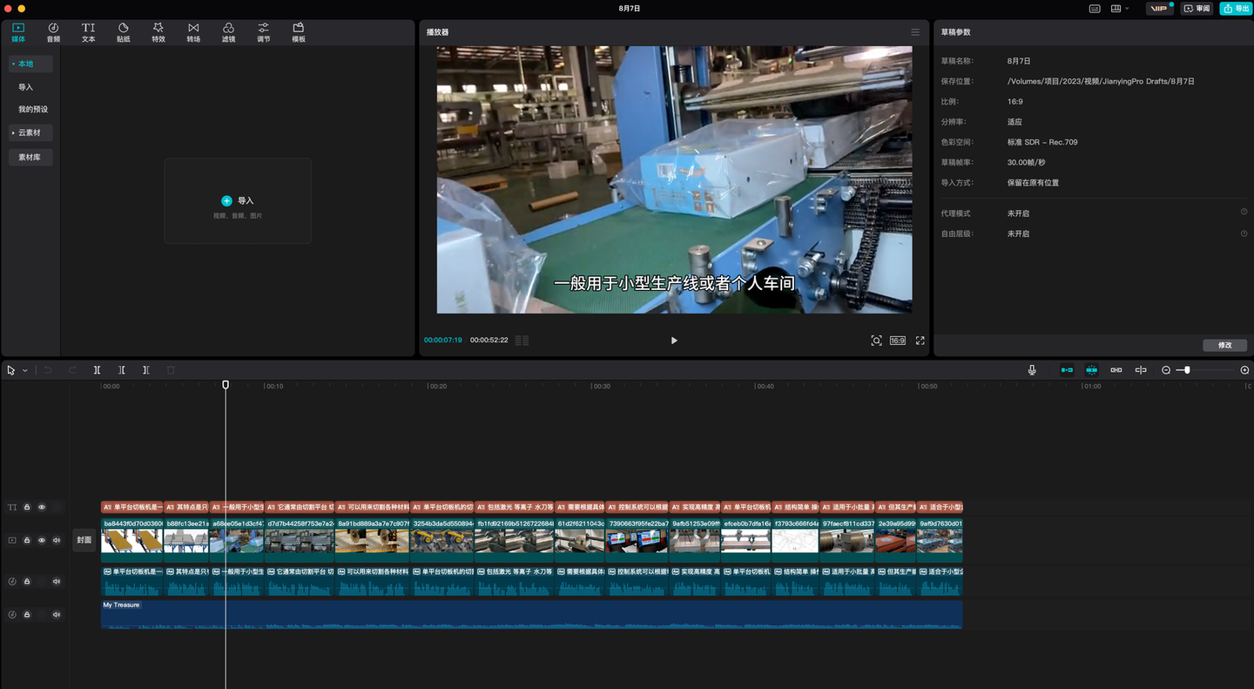Viewport: 1254px width, 689px height.
Task: Click the 修改 modify button
Action: tap(1224, 345)
